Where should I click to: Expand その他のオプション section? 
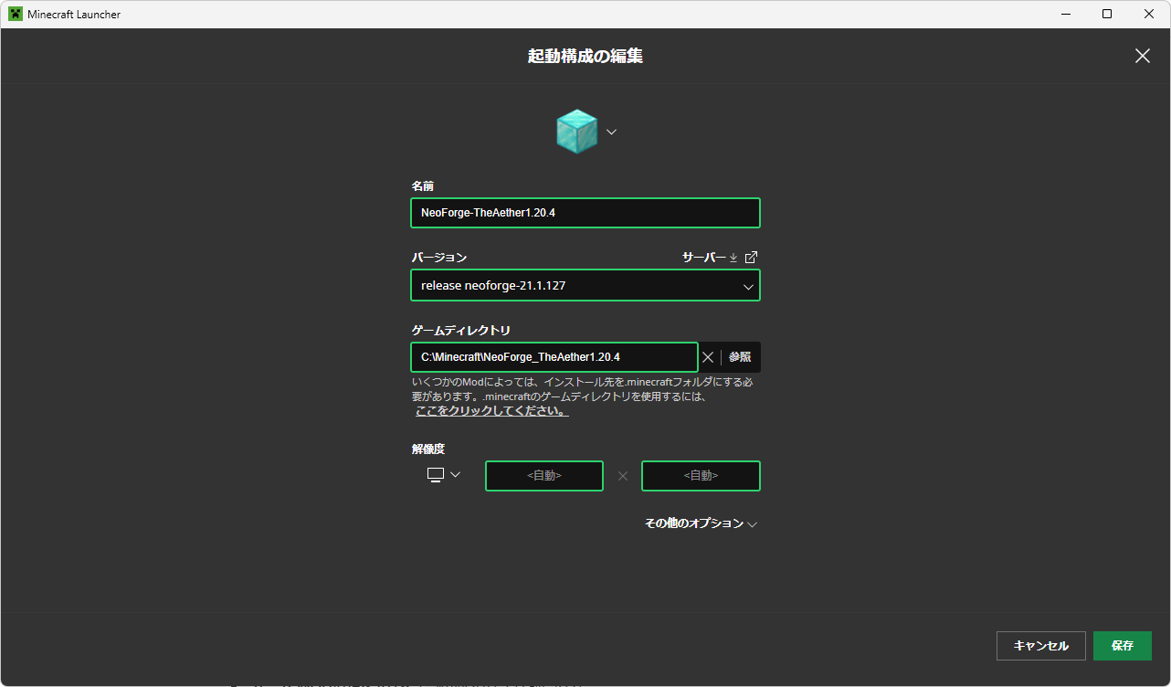pyautogui.click(x=701, y=523)
